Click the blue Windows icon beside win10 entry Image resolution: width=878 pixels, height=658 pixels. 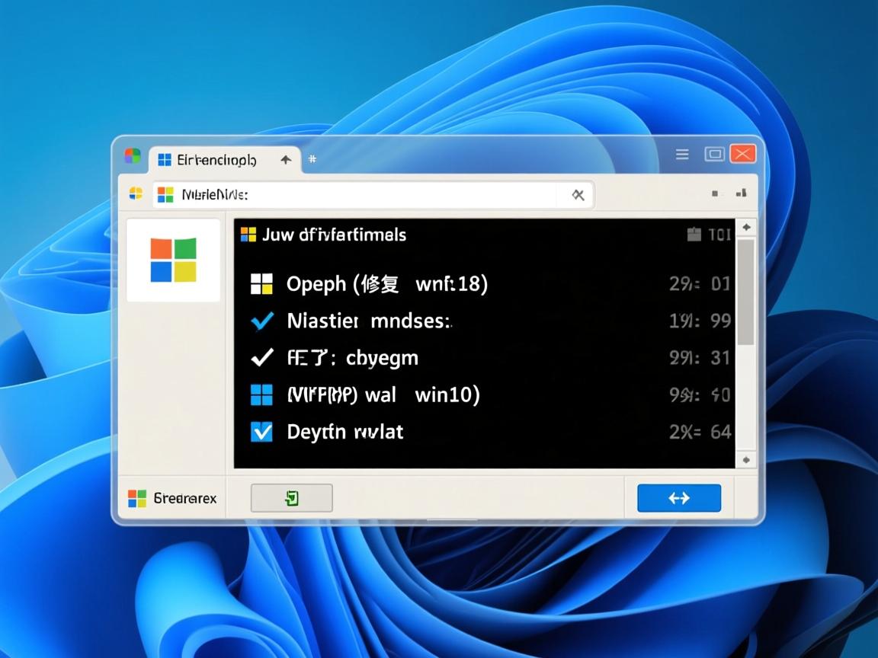pyautogui.click(x=261, y=395)
